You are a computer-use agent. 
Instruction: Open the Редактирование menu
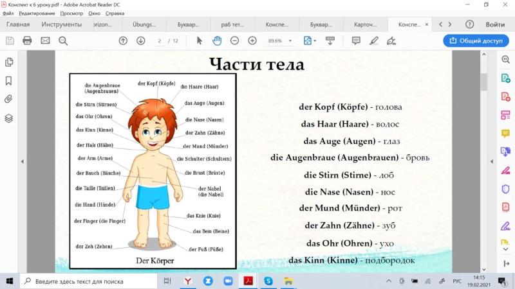pos(37,13)
